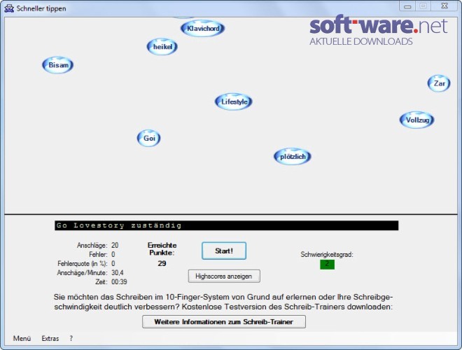Close the Schneller tippen window

tap(444, 6)
